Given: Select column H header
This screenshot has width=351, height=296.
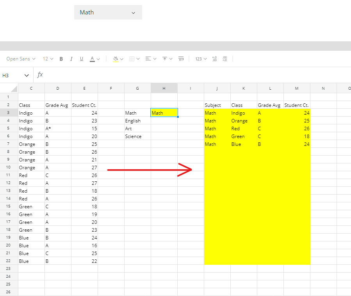Looking at the screenshot, I should (x=164, y=89).
